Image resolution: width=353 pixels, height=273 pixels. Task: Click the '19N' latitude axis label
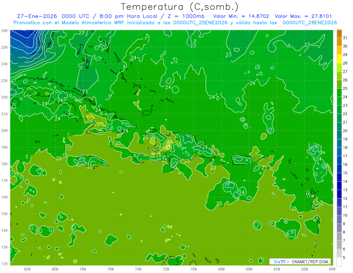click(4, 147)
